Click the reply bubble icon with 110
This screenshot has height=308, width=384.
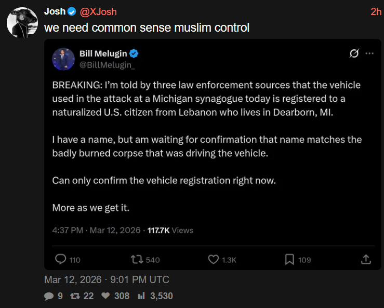[60, 259]
